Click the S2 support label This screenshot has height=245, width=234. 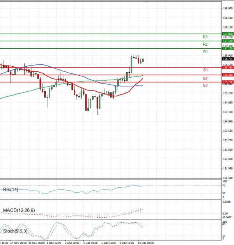click(x=205, y=78)
